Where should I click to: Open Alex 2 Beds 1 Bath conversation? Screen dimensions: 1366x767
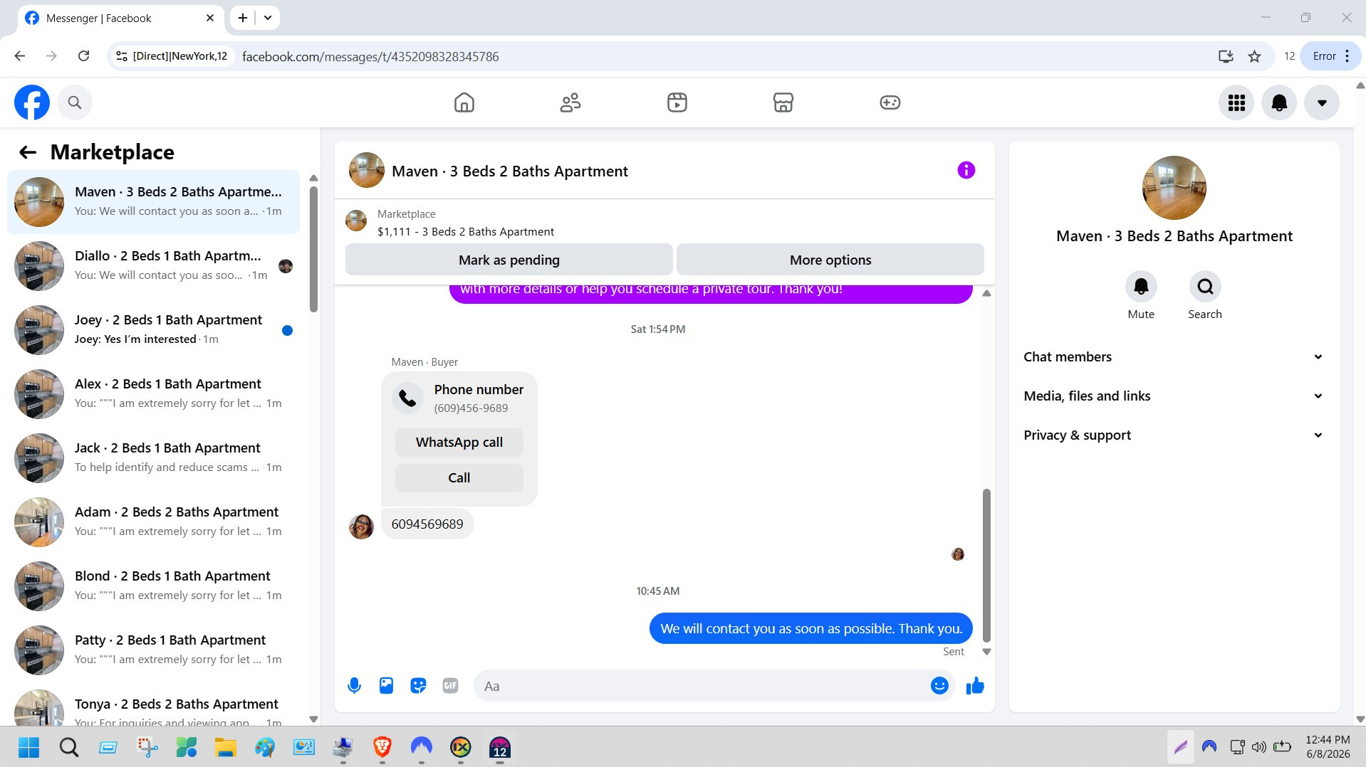tap(154, 394)
